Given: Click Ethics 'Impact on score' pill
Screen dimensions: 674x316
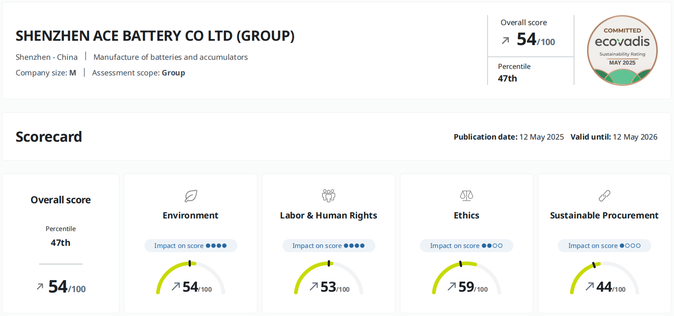Looking at the screenshot, I should point(466,245).
